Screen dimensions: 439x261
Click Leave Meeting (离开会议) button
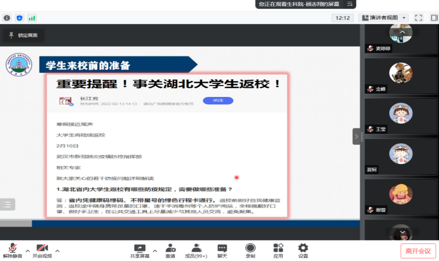tap(418, 251)
